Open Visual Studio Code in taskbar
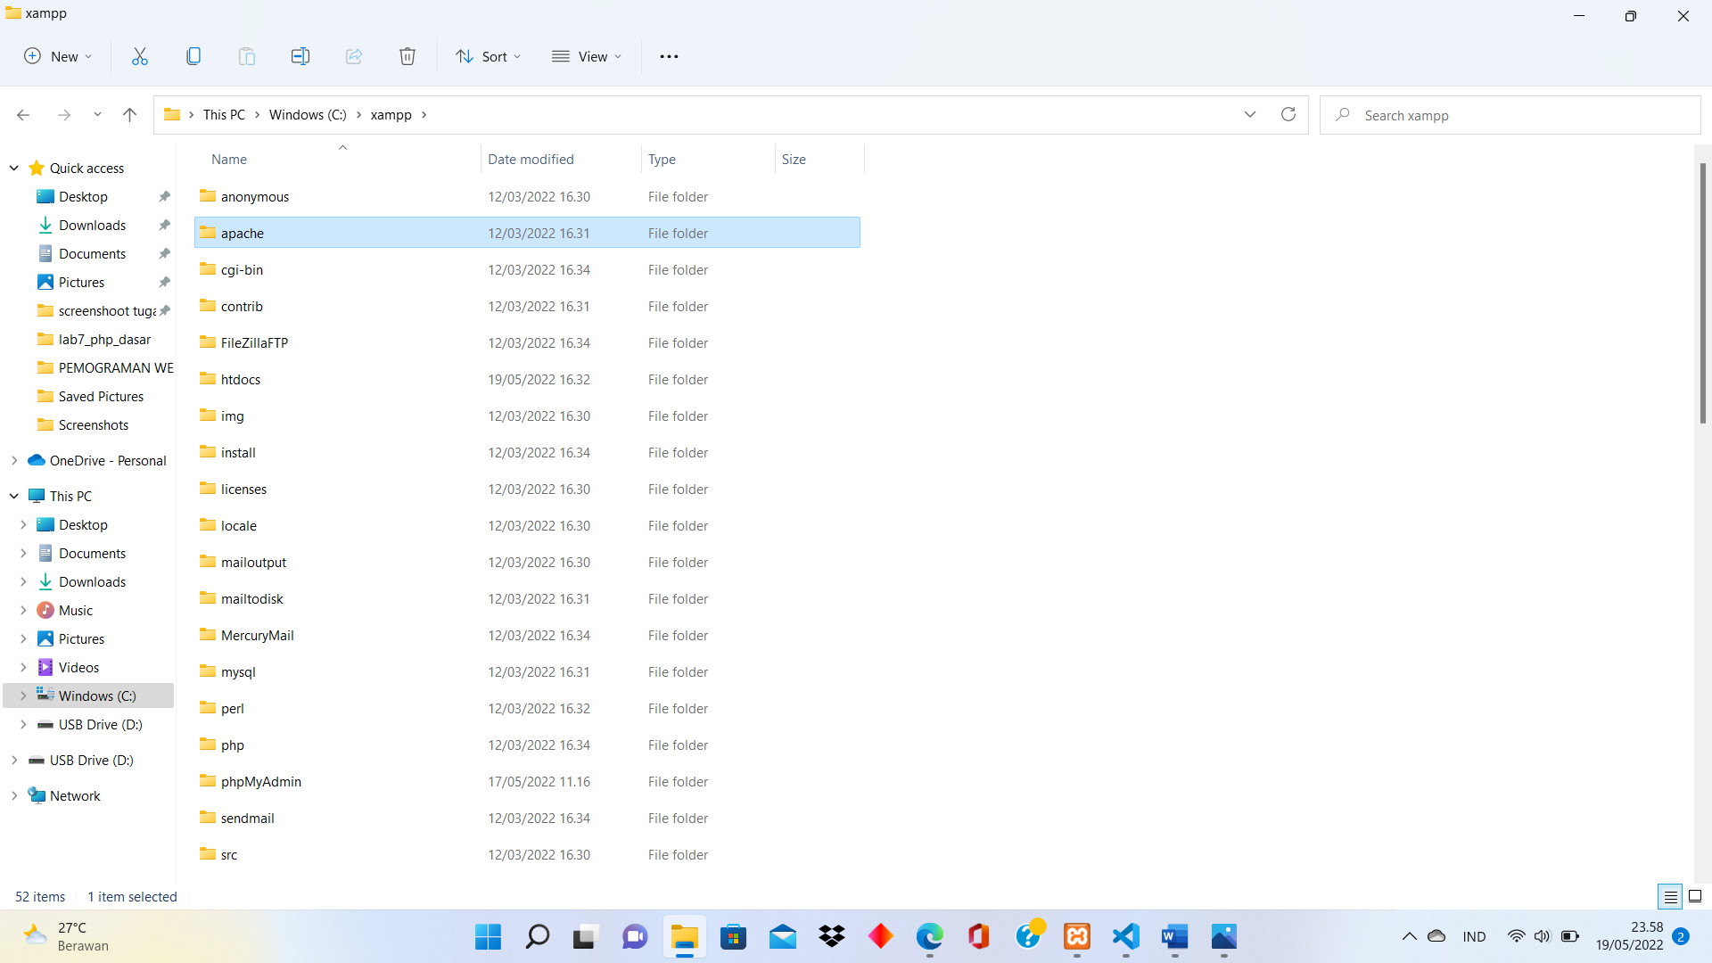 coord(1126,936)
